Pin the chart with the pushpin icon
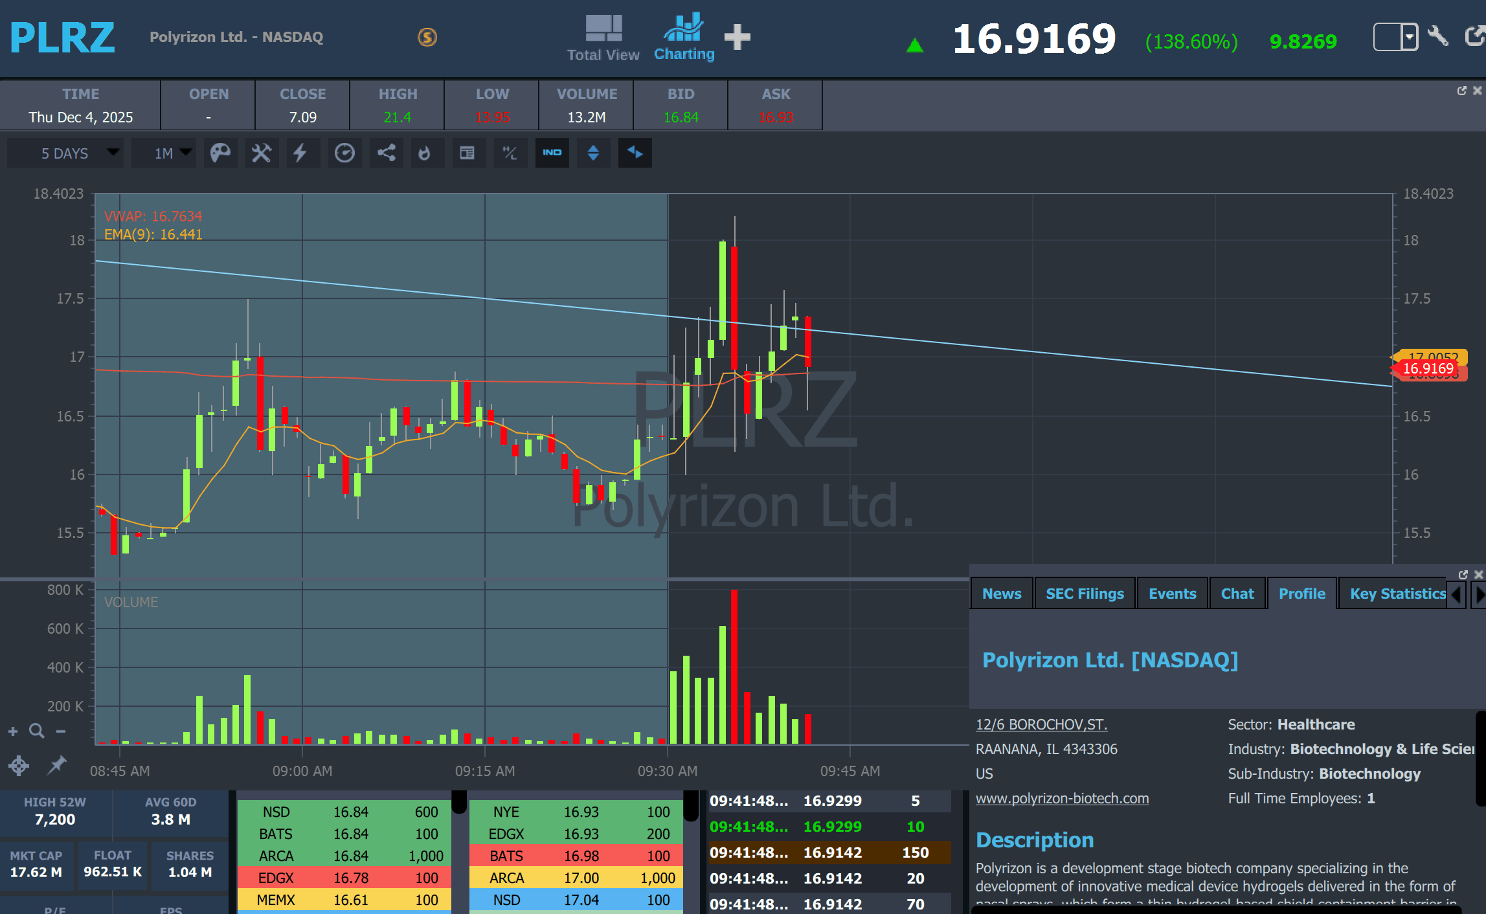The image size is (1486, 914). [x=57, y=765]
